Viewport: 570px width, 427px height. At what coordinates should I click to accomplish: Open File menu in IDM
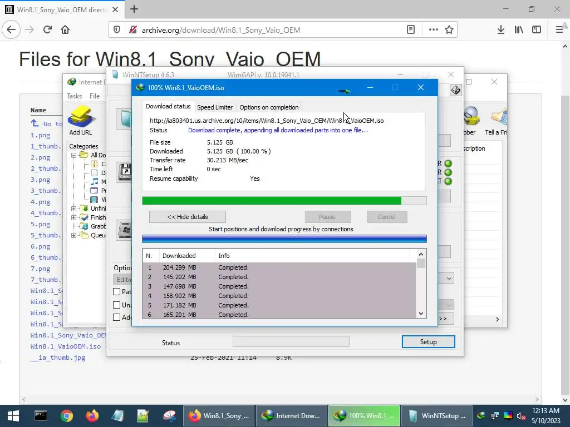[x=95, y=96]
